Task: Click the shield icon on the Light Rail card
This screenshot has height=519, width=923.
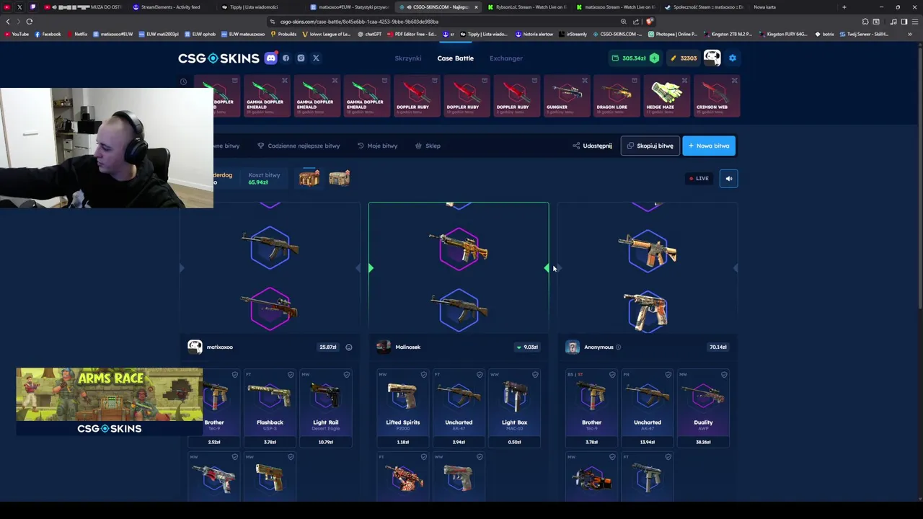Action: pos(346,375)
